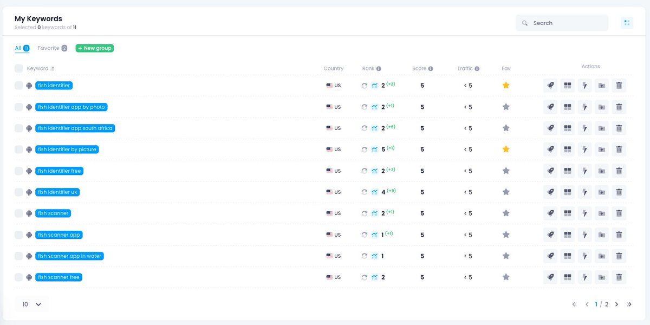The image size is (650, 325).
Task: Click the Country column header
Action: [x=334, y=69]
